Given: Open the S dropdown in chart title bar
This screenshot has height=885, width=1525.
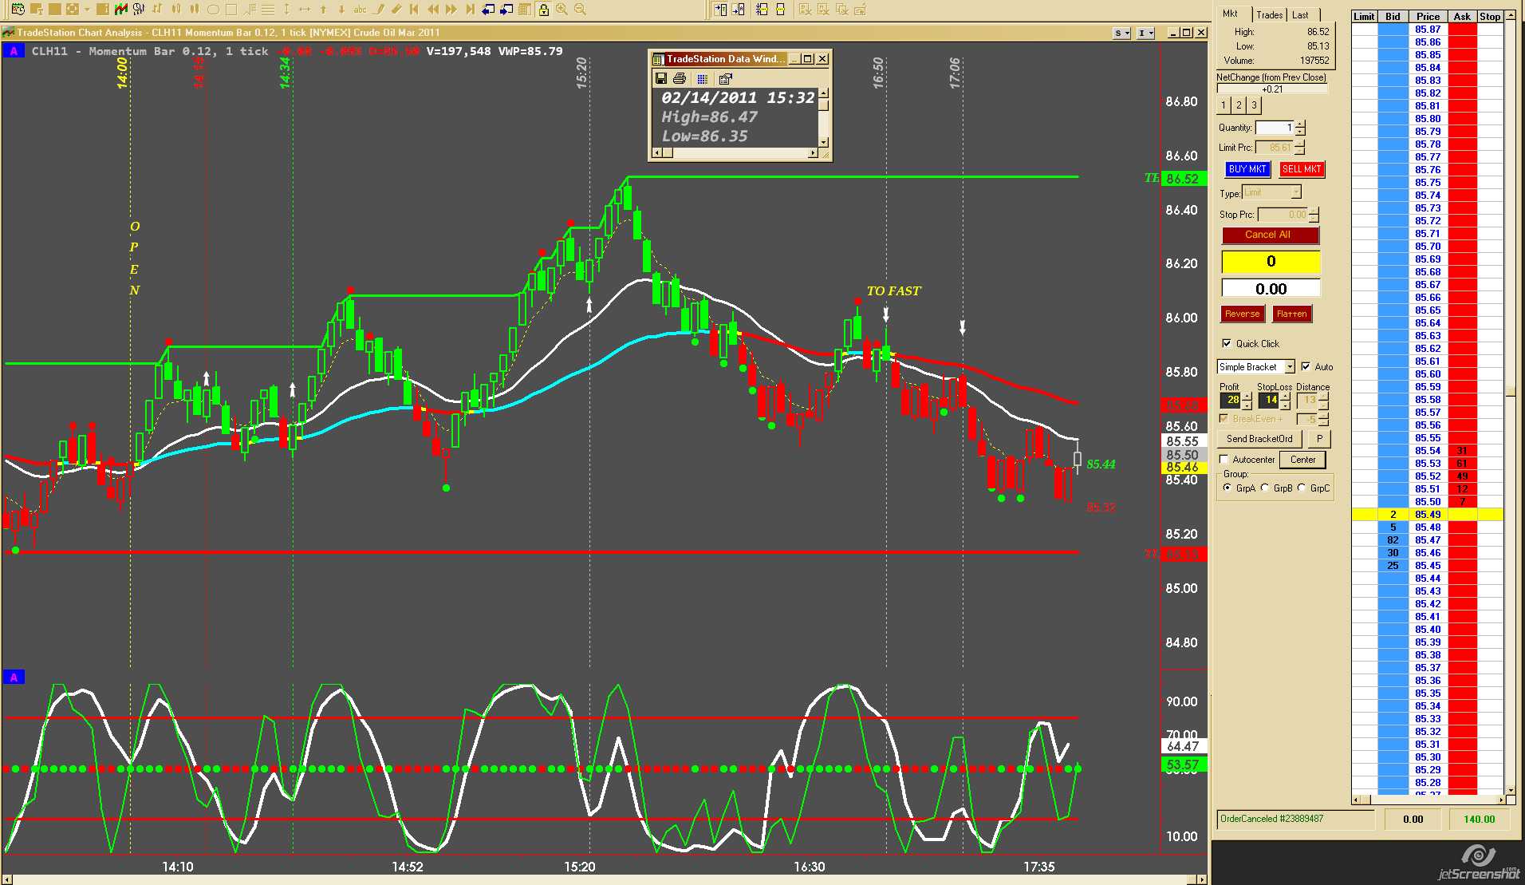Looking at the screenshot, I should point(1122,33).
